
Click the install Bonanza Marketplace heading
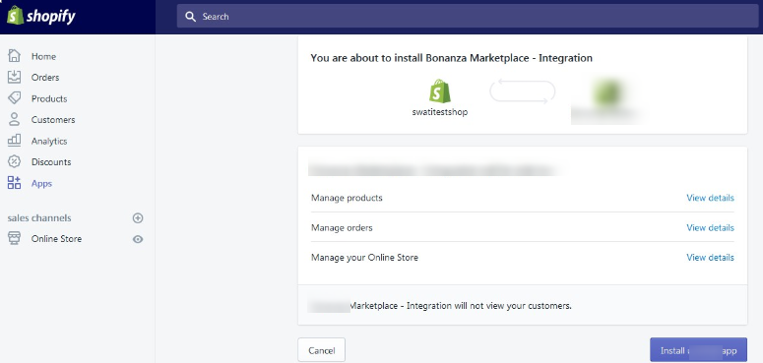[451, 58]
